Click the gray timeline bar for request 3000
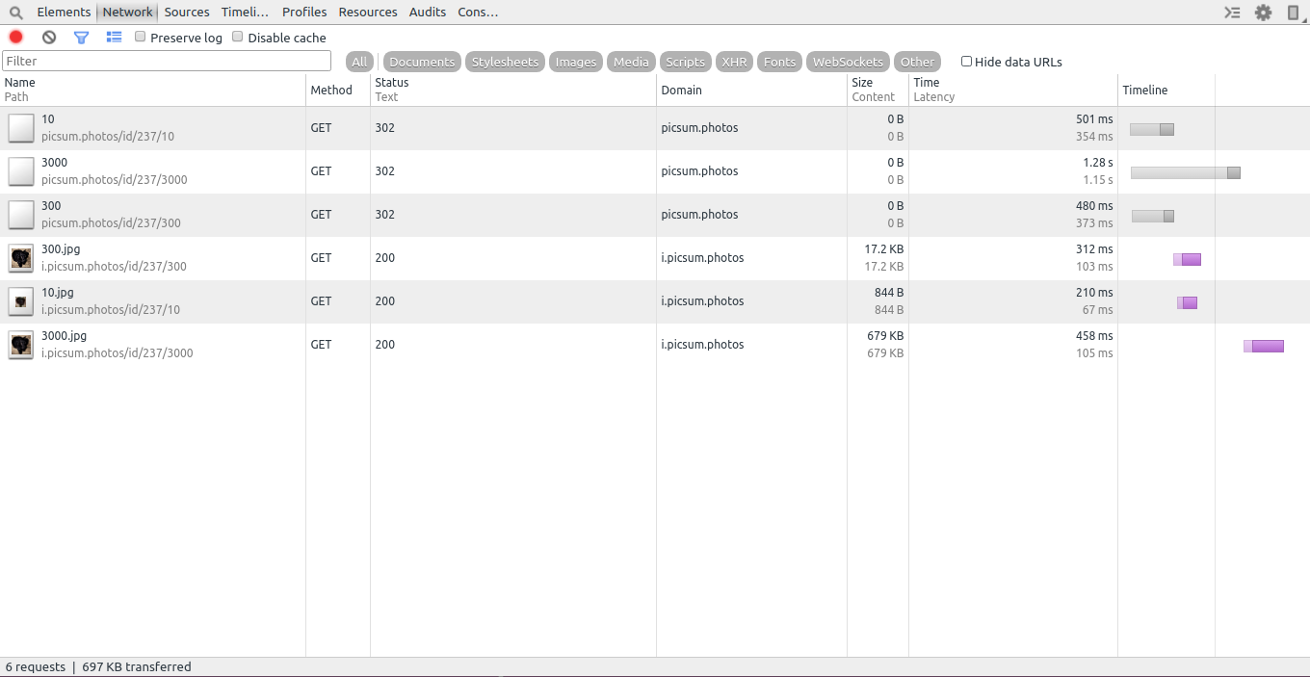Viewport: 1310px width, 677px height. [x=1186, y=172]
